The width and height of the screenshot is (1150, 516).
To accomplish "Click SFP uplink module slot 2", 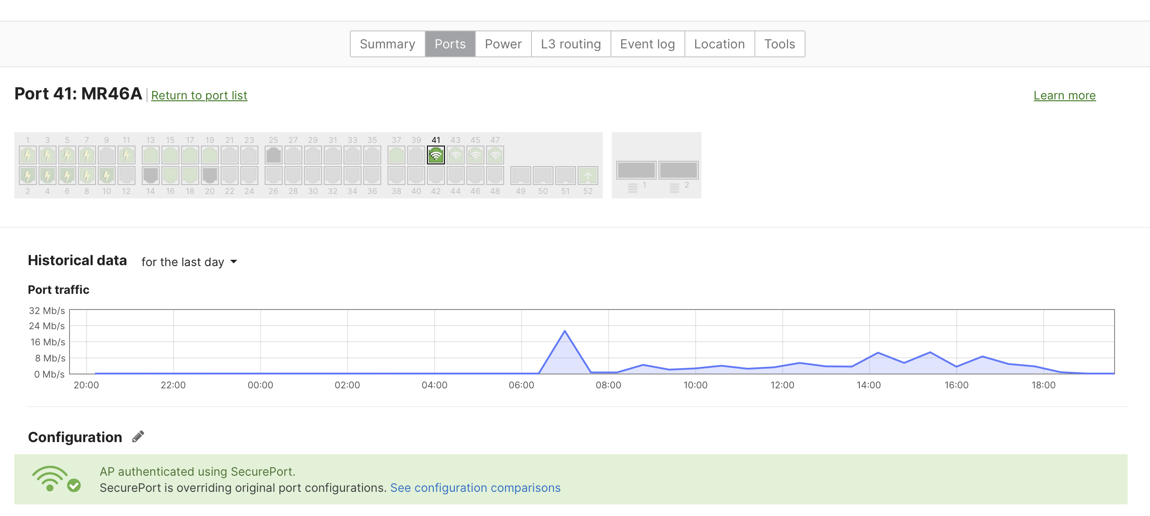I will (678, 170).
